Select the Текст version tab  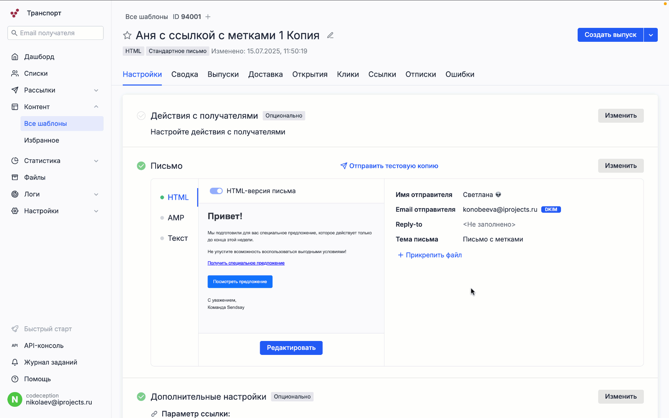point(178,238)
